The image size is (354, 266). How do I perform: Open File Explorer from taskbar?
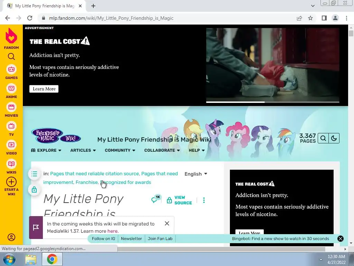(31, 259)
